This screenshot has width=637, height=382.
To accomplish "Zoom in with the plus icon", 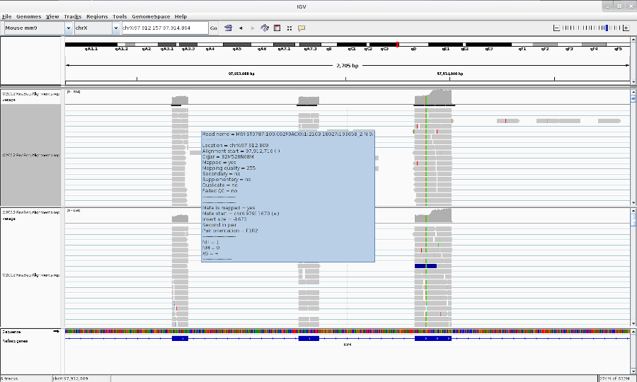I will pyautogui.click(x=626, y=28).
